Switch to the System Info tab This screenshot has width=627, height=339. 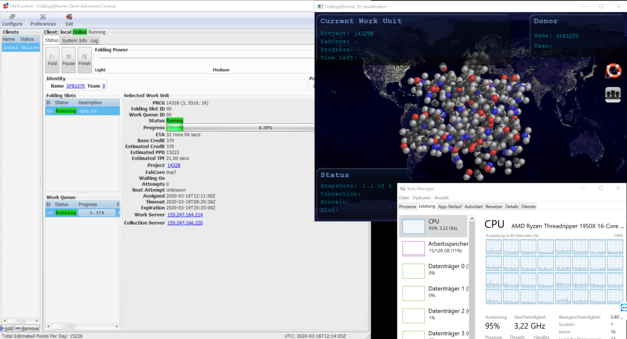click(x=74, y=40)
